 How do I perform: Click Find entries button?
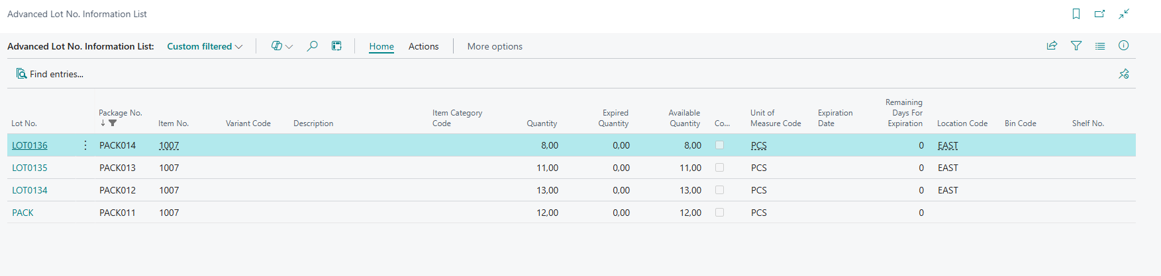tap(50, 74)
